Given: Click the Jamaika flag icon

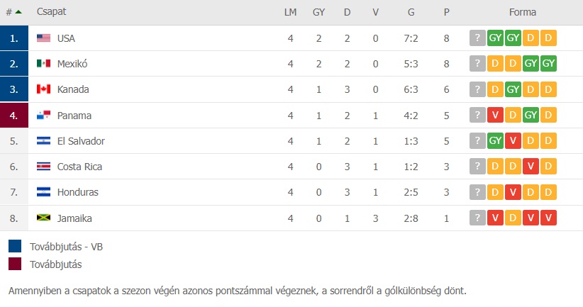Looking at the screenshot, I should pos(43,218).
